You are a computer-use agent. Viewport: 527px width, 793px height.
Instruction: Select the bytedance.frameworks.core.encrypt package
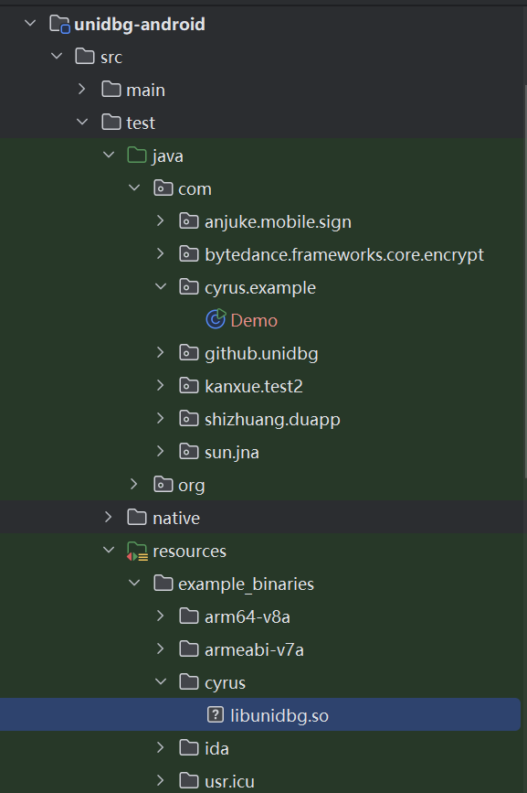pyautogui.click(x=344, y=254)
